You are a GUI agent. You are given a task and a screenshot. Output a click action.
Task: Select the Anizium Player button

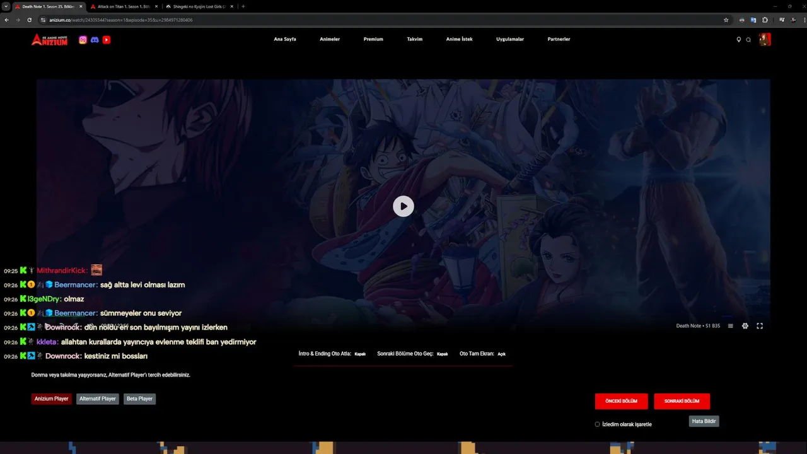point(52,399)
